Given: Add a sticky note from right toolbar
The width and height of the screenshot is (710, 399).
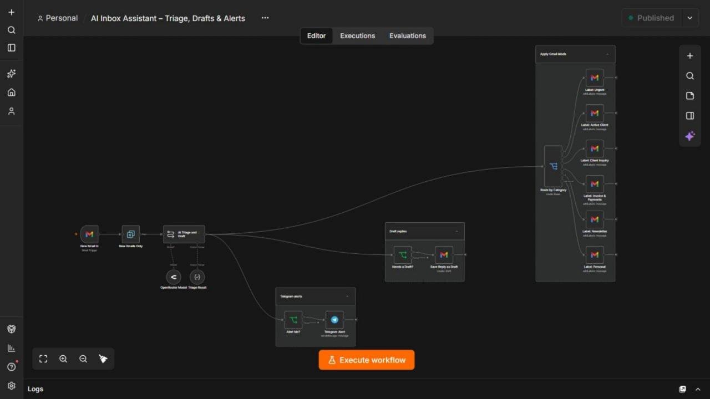Looking at the screenshot, I should 690,96.
